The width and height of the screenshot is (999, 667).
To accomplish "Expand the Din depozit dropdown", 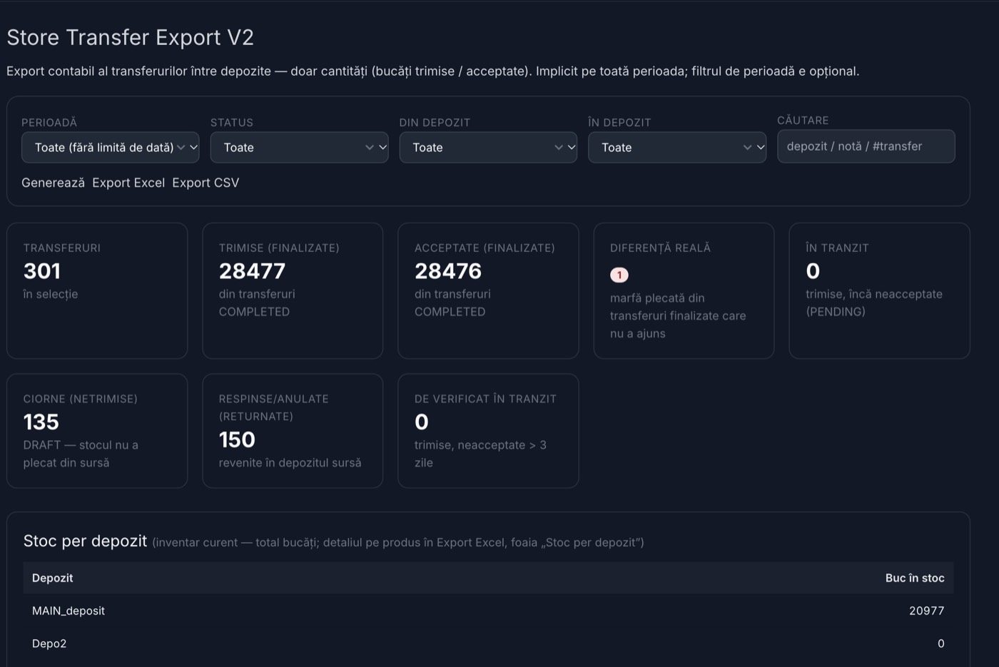I will coord(488,148).
